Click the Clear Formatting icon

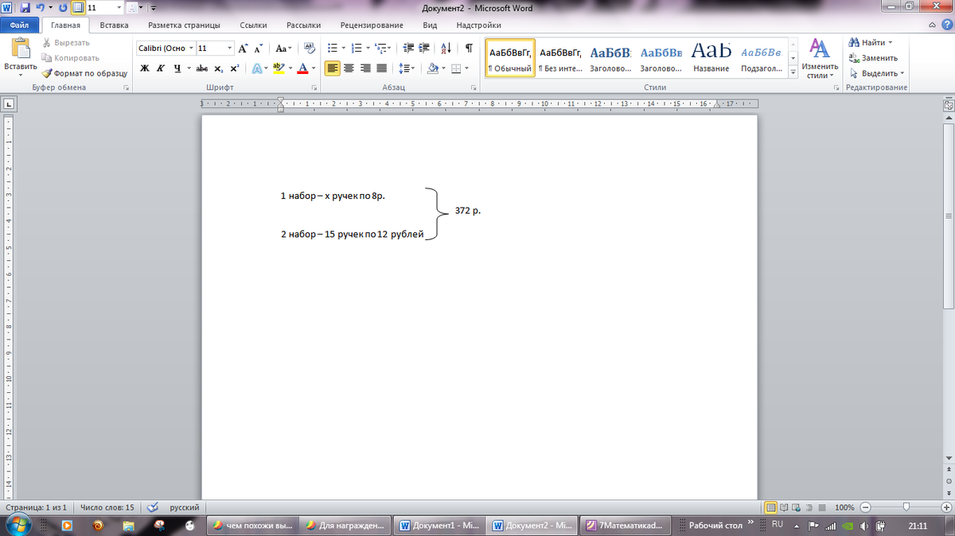point(310,49)
